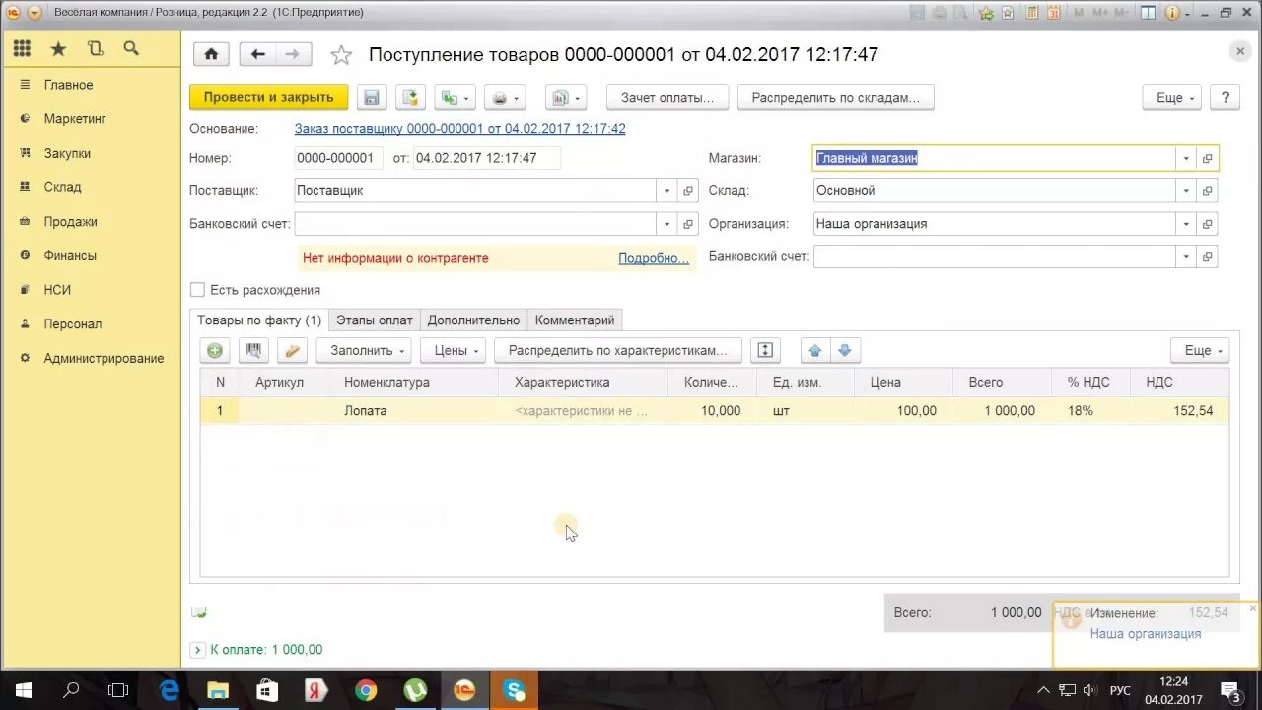Click the Номер input field

pos(338,158)
